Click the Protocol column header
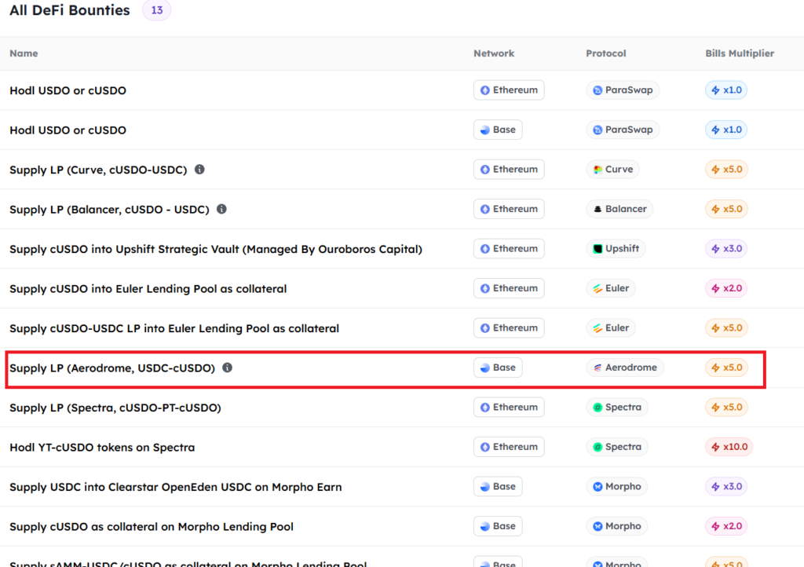 pyautogui.click(x=606, y=53)
